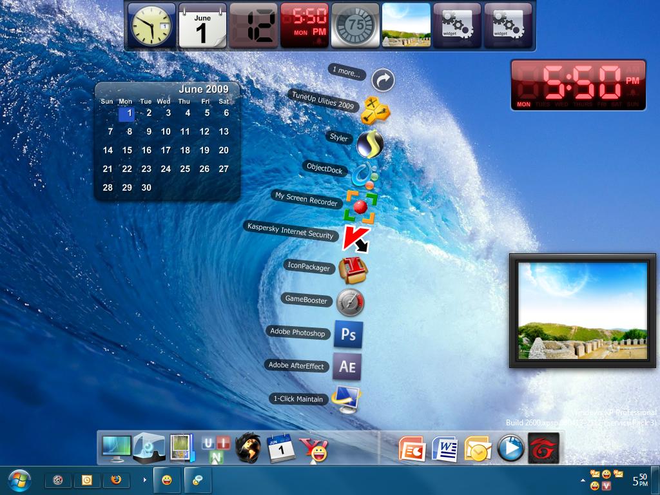660x495 pixels.
Task: Launch Firefox from the quick launch bar
Action: coord(116,480)
